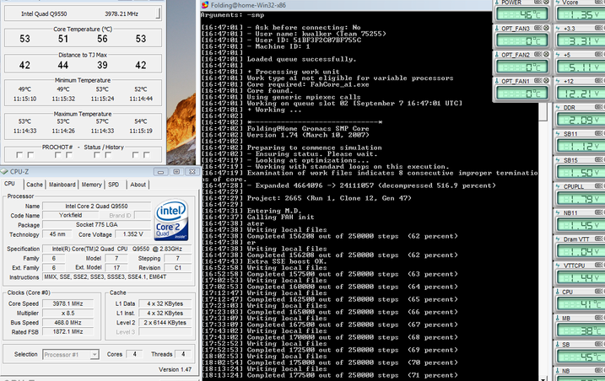Click the thermometer icon beside POWER sensor
605x381 pixels.
[497, 3]
